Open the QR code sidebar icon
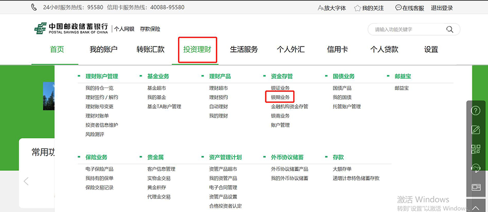The image size is (488, 212). click(x=476, y=149)
